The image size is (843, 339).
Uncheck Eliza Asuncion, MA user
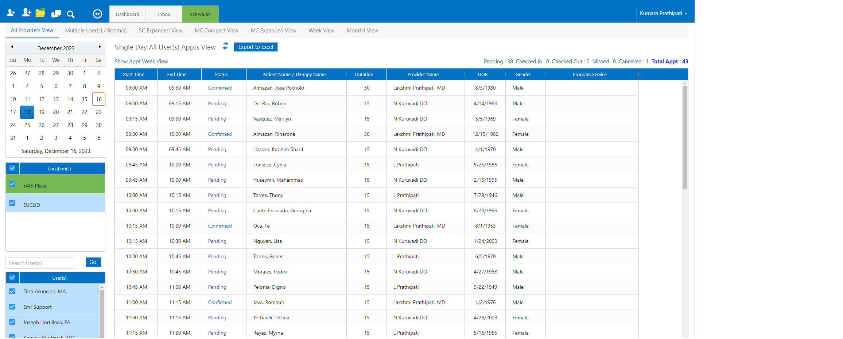12,291
